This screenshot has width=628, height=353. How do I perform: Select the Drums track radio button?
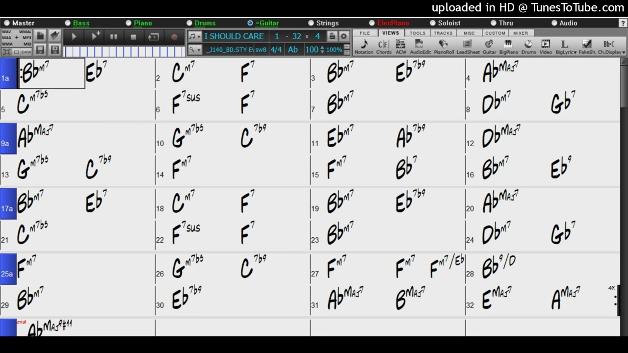[x=189, y=23]
